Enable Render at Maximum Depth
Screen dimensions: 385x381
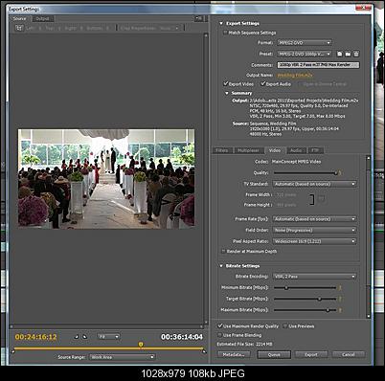(x=223, y=251)
